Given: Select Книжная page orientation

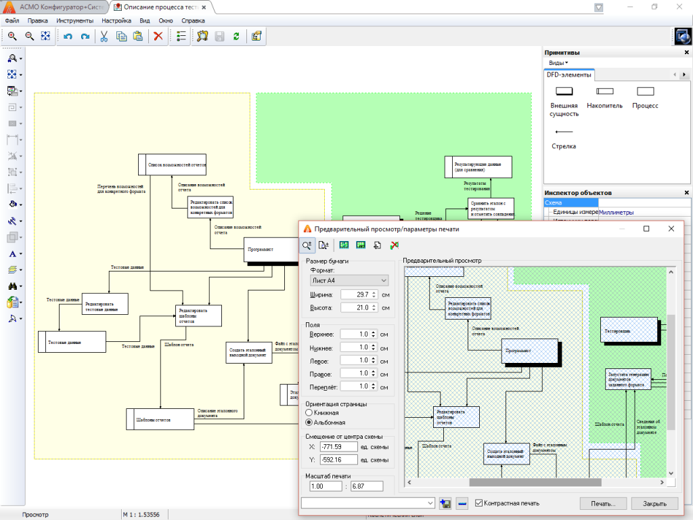Looking at the screenshot, I should pyautogui.click(x=309, y=412).
